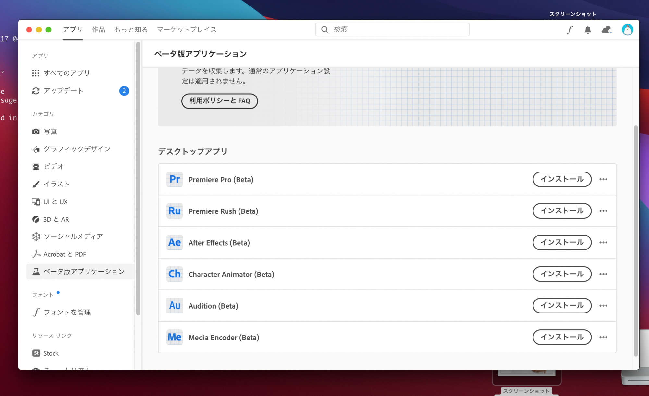Open the account profile avatar
The height and width of the screenshot is (396, 649).
[627, 30]
